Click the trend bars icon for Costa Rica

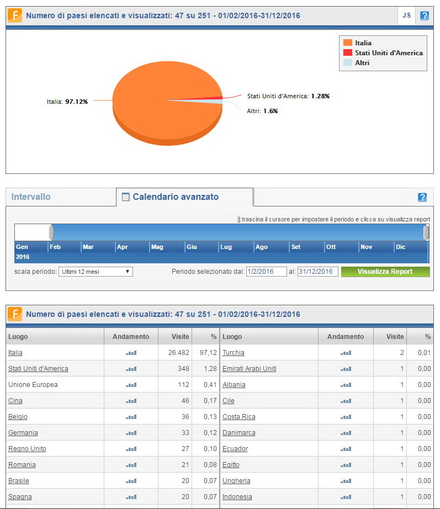click(x=346, y=417)
